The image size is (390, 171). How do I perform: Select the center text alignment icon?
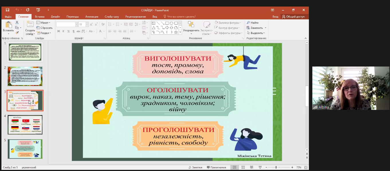coord(115,31)
